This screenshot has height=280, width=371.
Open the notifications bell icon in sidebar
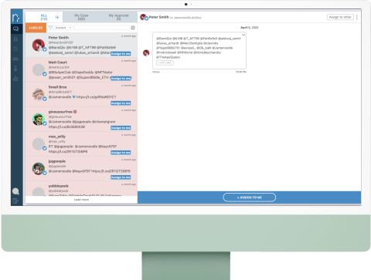[x=15, y=39]
